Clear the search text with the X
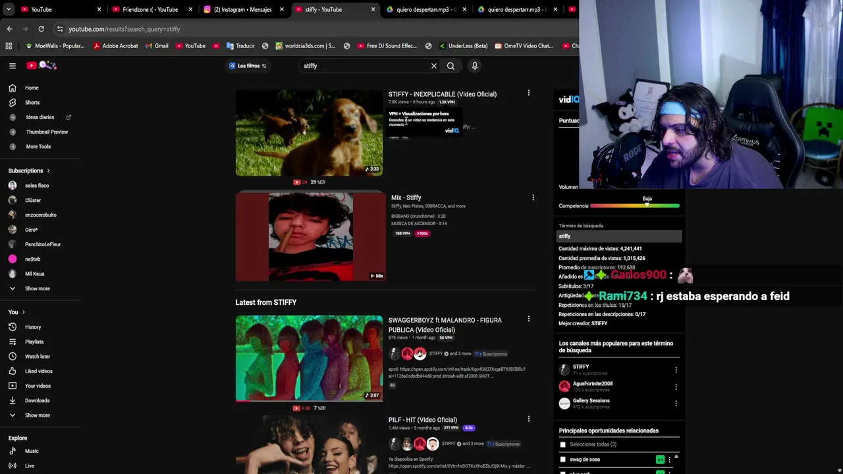843x474 pixels. [x=434, y=66]
